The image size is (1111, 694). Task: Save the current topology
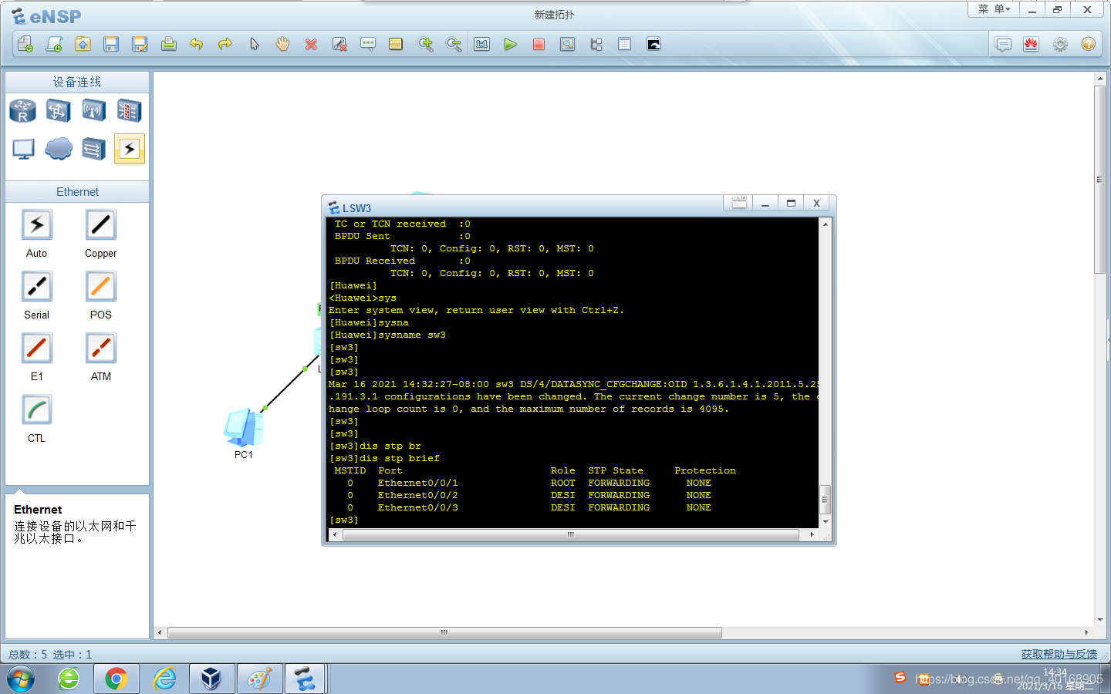111,44
